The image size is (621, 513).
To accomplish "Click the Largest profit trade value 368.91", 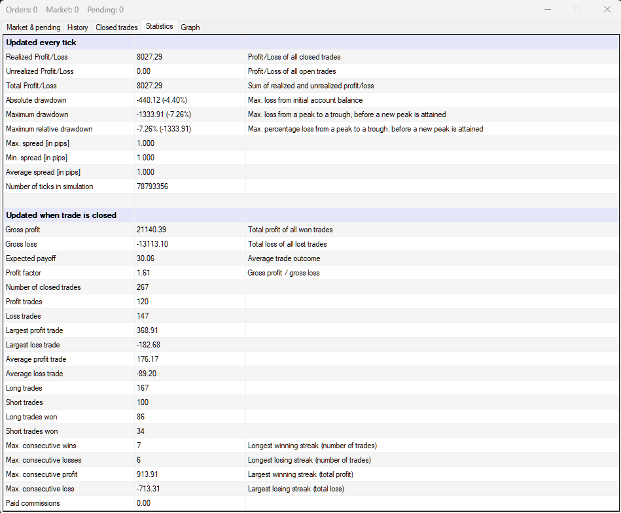I will tap(147, 330).
